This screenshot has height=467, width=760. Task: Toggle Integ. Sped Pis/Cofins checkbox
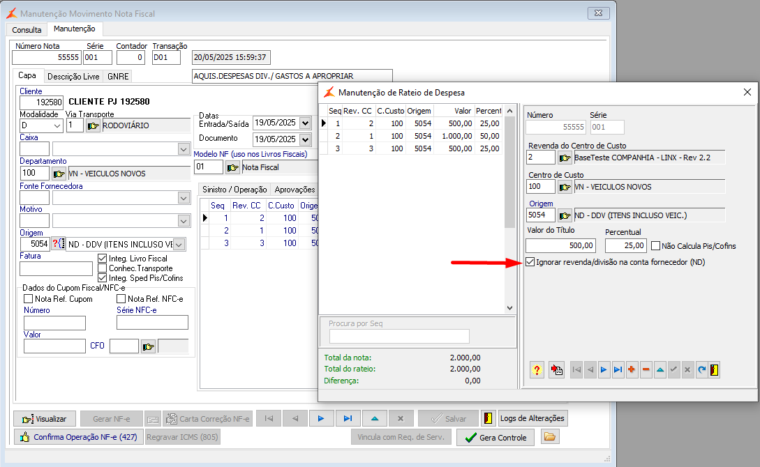(103, 278)
